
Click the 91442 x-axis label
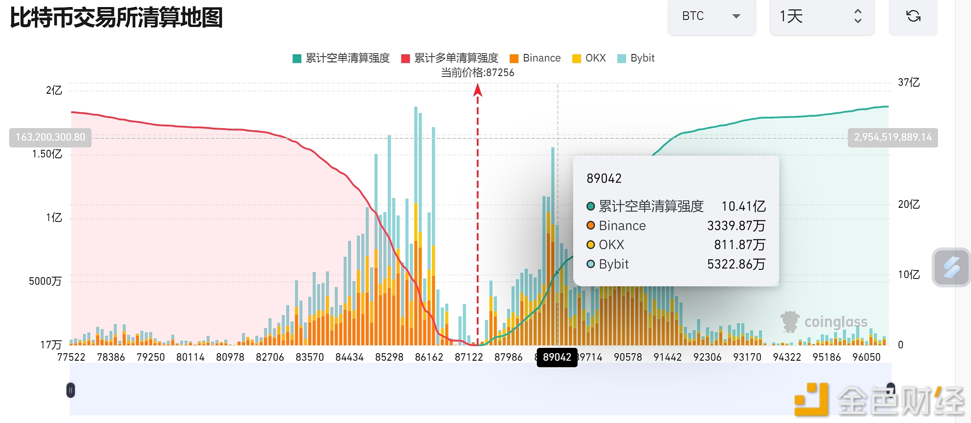668,357
